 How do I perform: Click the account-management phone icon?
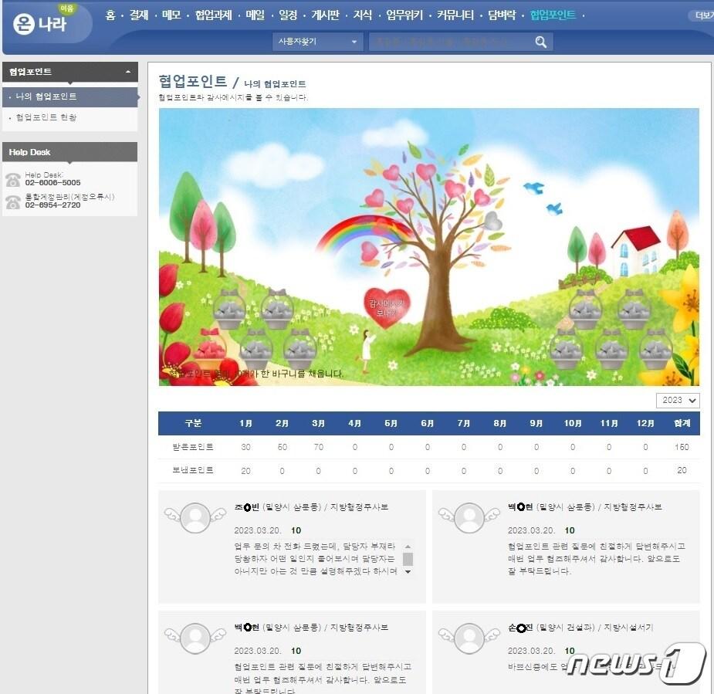13,202
